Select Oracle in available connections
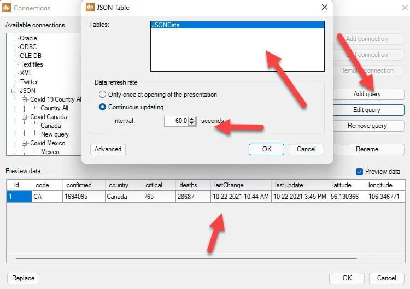410x289 pixels. coord(28,38)
